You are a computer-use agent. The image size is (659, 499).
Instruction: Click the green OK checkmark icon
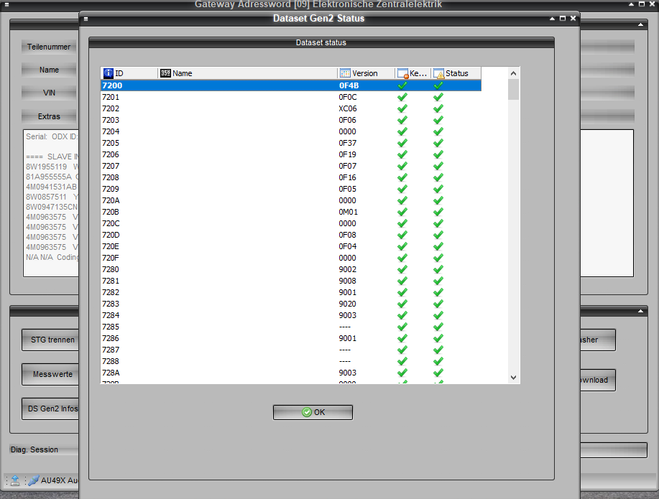point(307,412)
